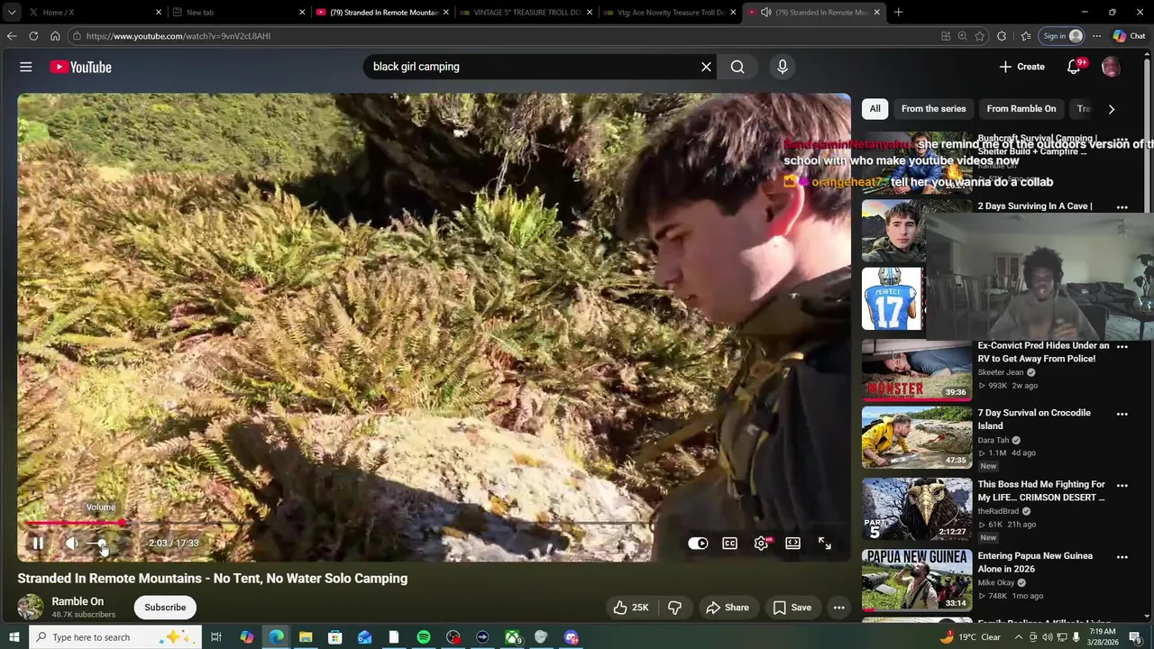Open options for 7 Day Survival on Crocodile Island
This screenshot has width=1154, height=649.
tap(1122, 414)
